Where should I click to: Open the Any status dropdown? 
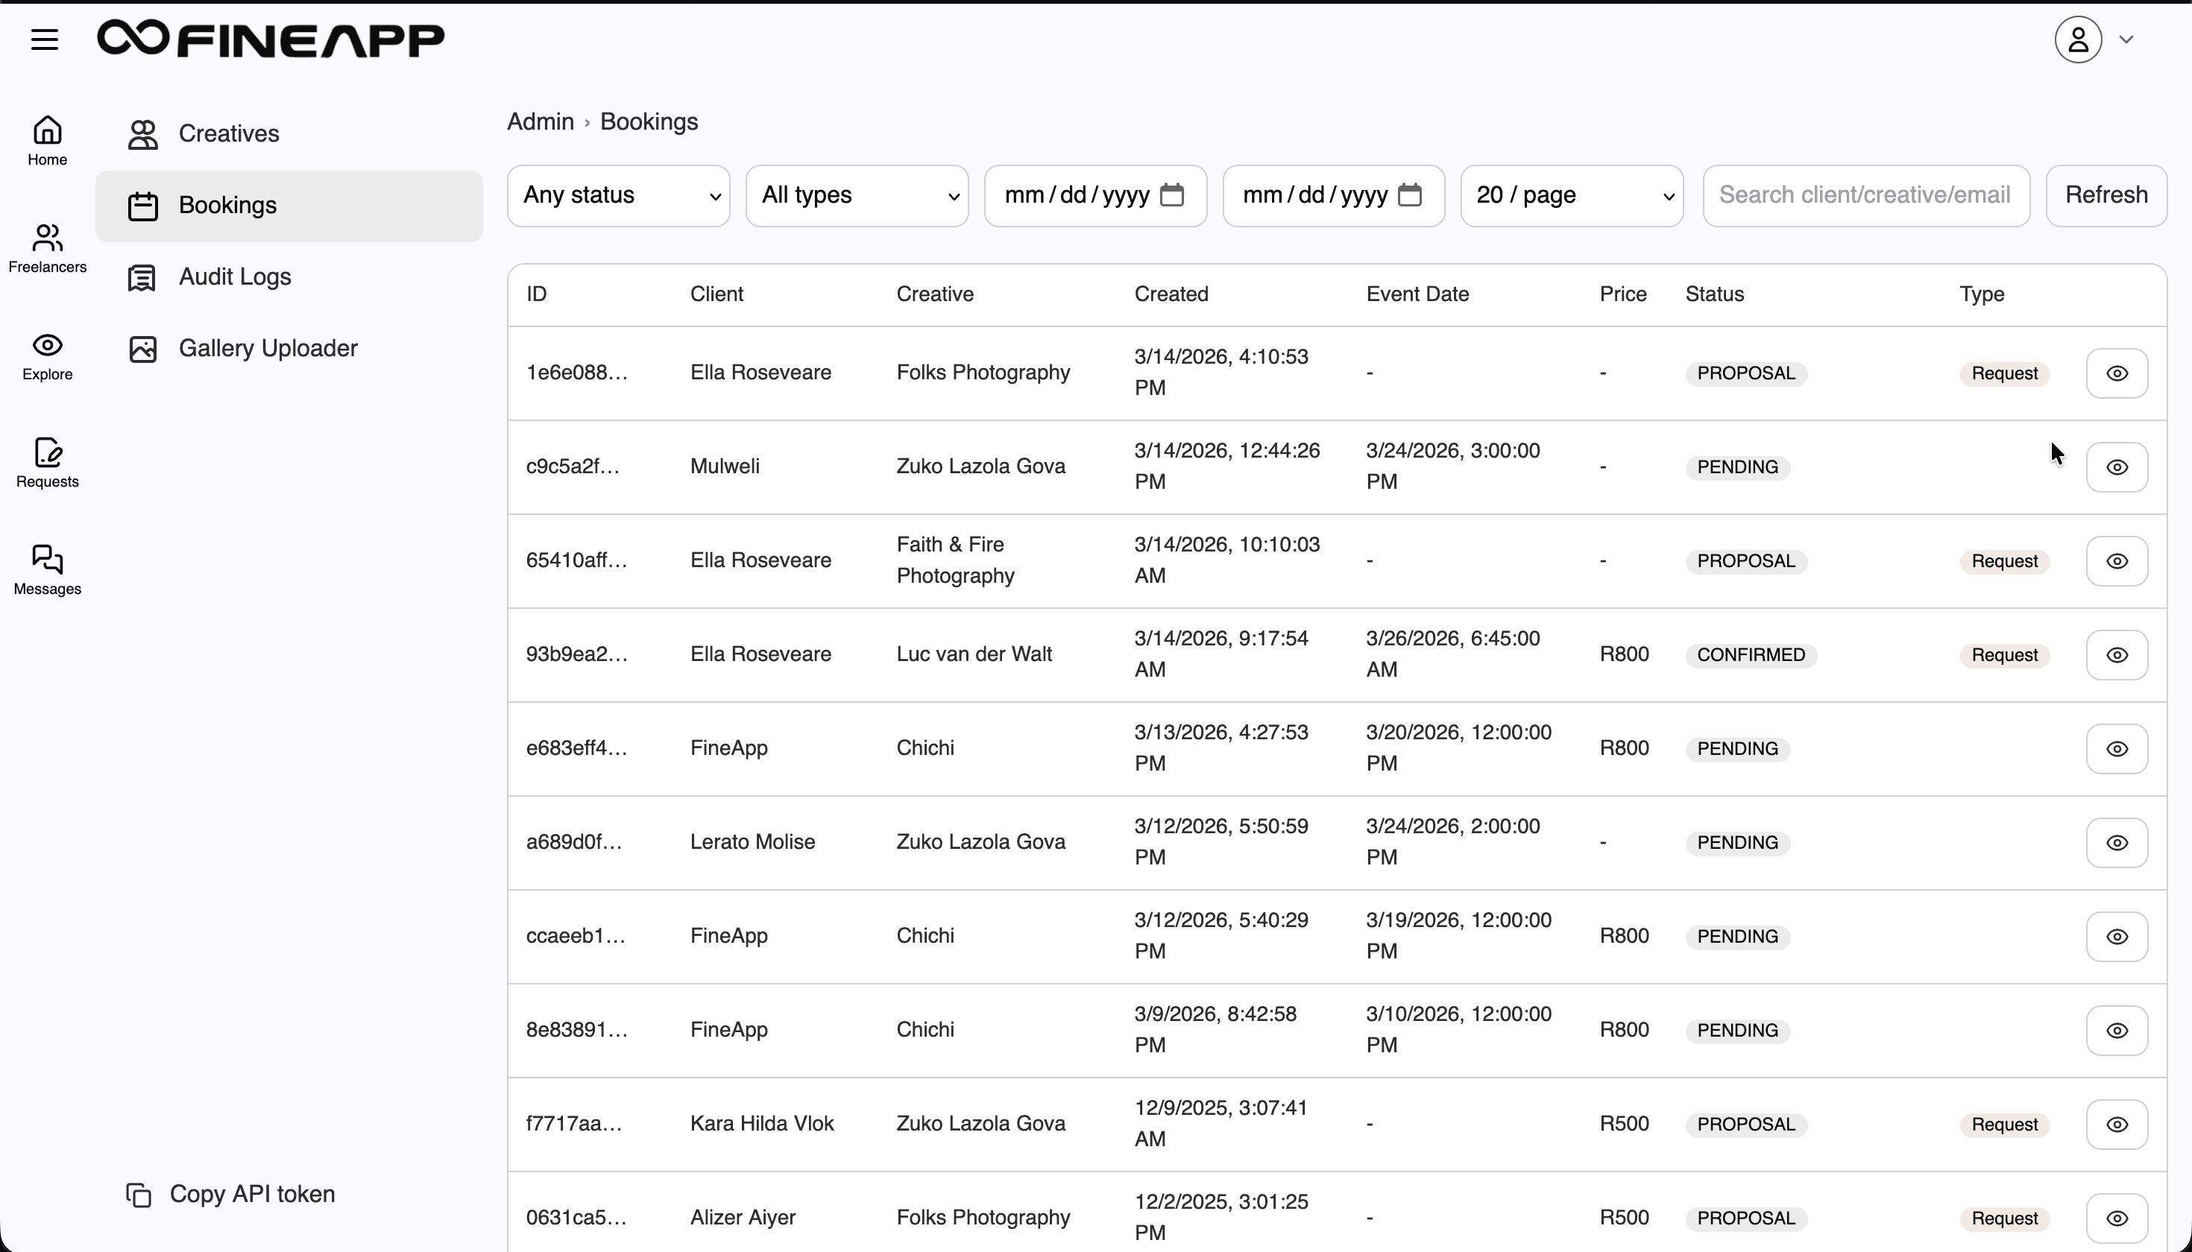tap(617, 195)
